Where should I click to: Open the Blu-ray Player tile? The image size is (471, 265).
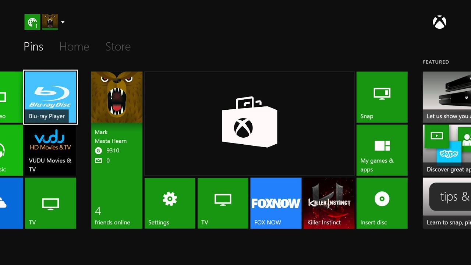50,97
